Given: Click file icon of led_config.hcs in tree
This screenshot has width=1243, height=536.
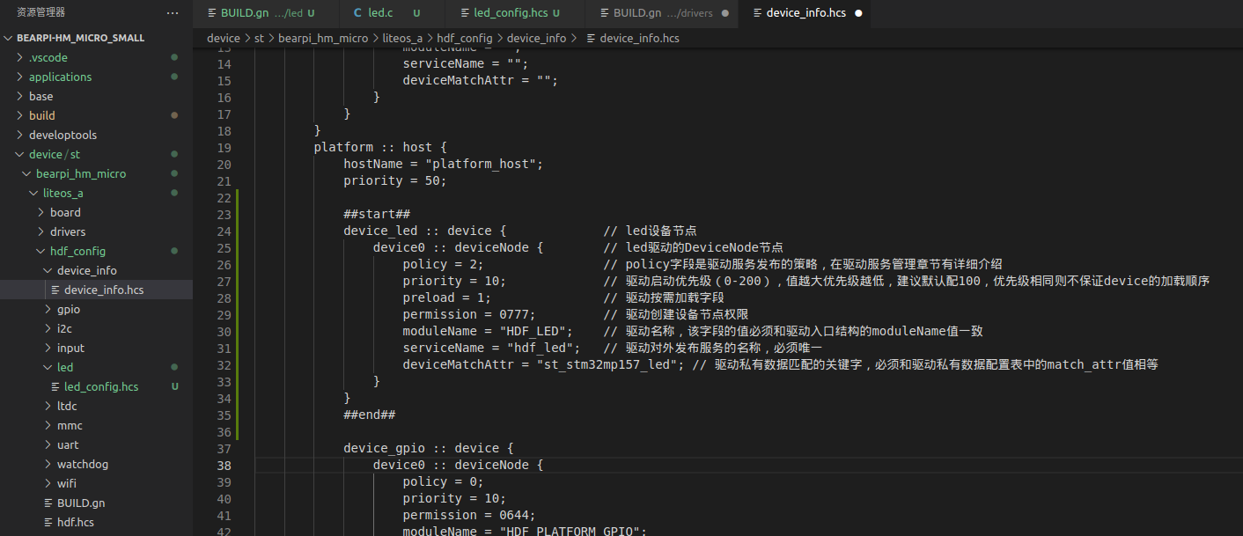Looking at the screenshot, I should click(x=55, y=387).
